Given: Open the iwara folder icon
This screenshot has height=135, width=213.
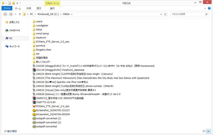Looking at the screenshot, I should coord(34,22).
